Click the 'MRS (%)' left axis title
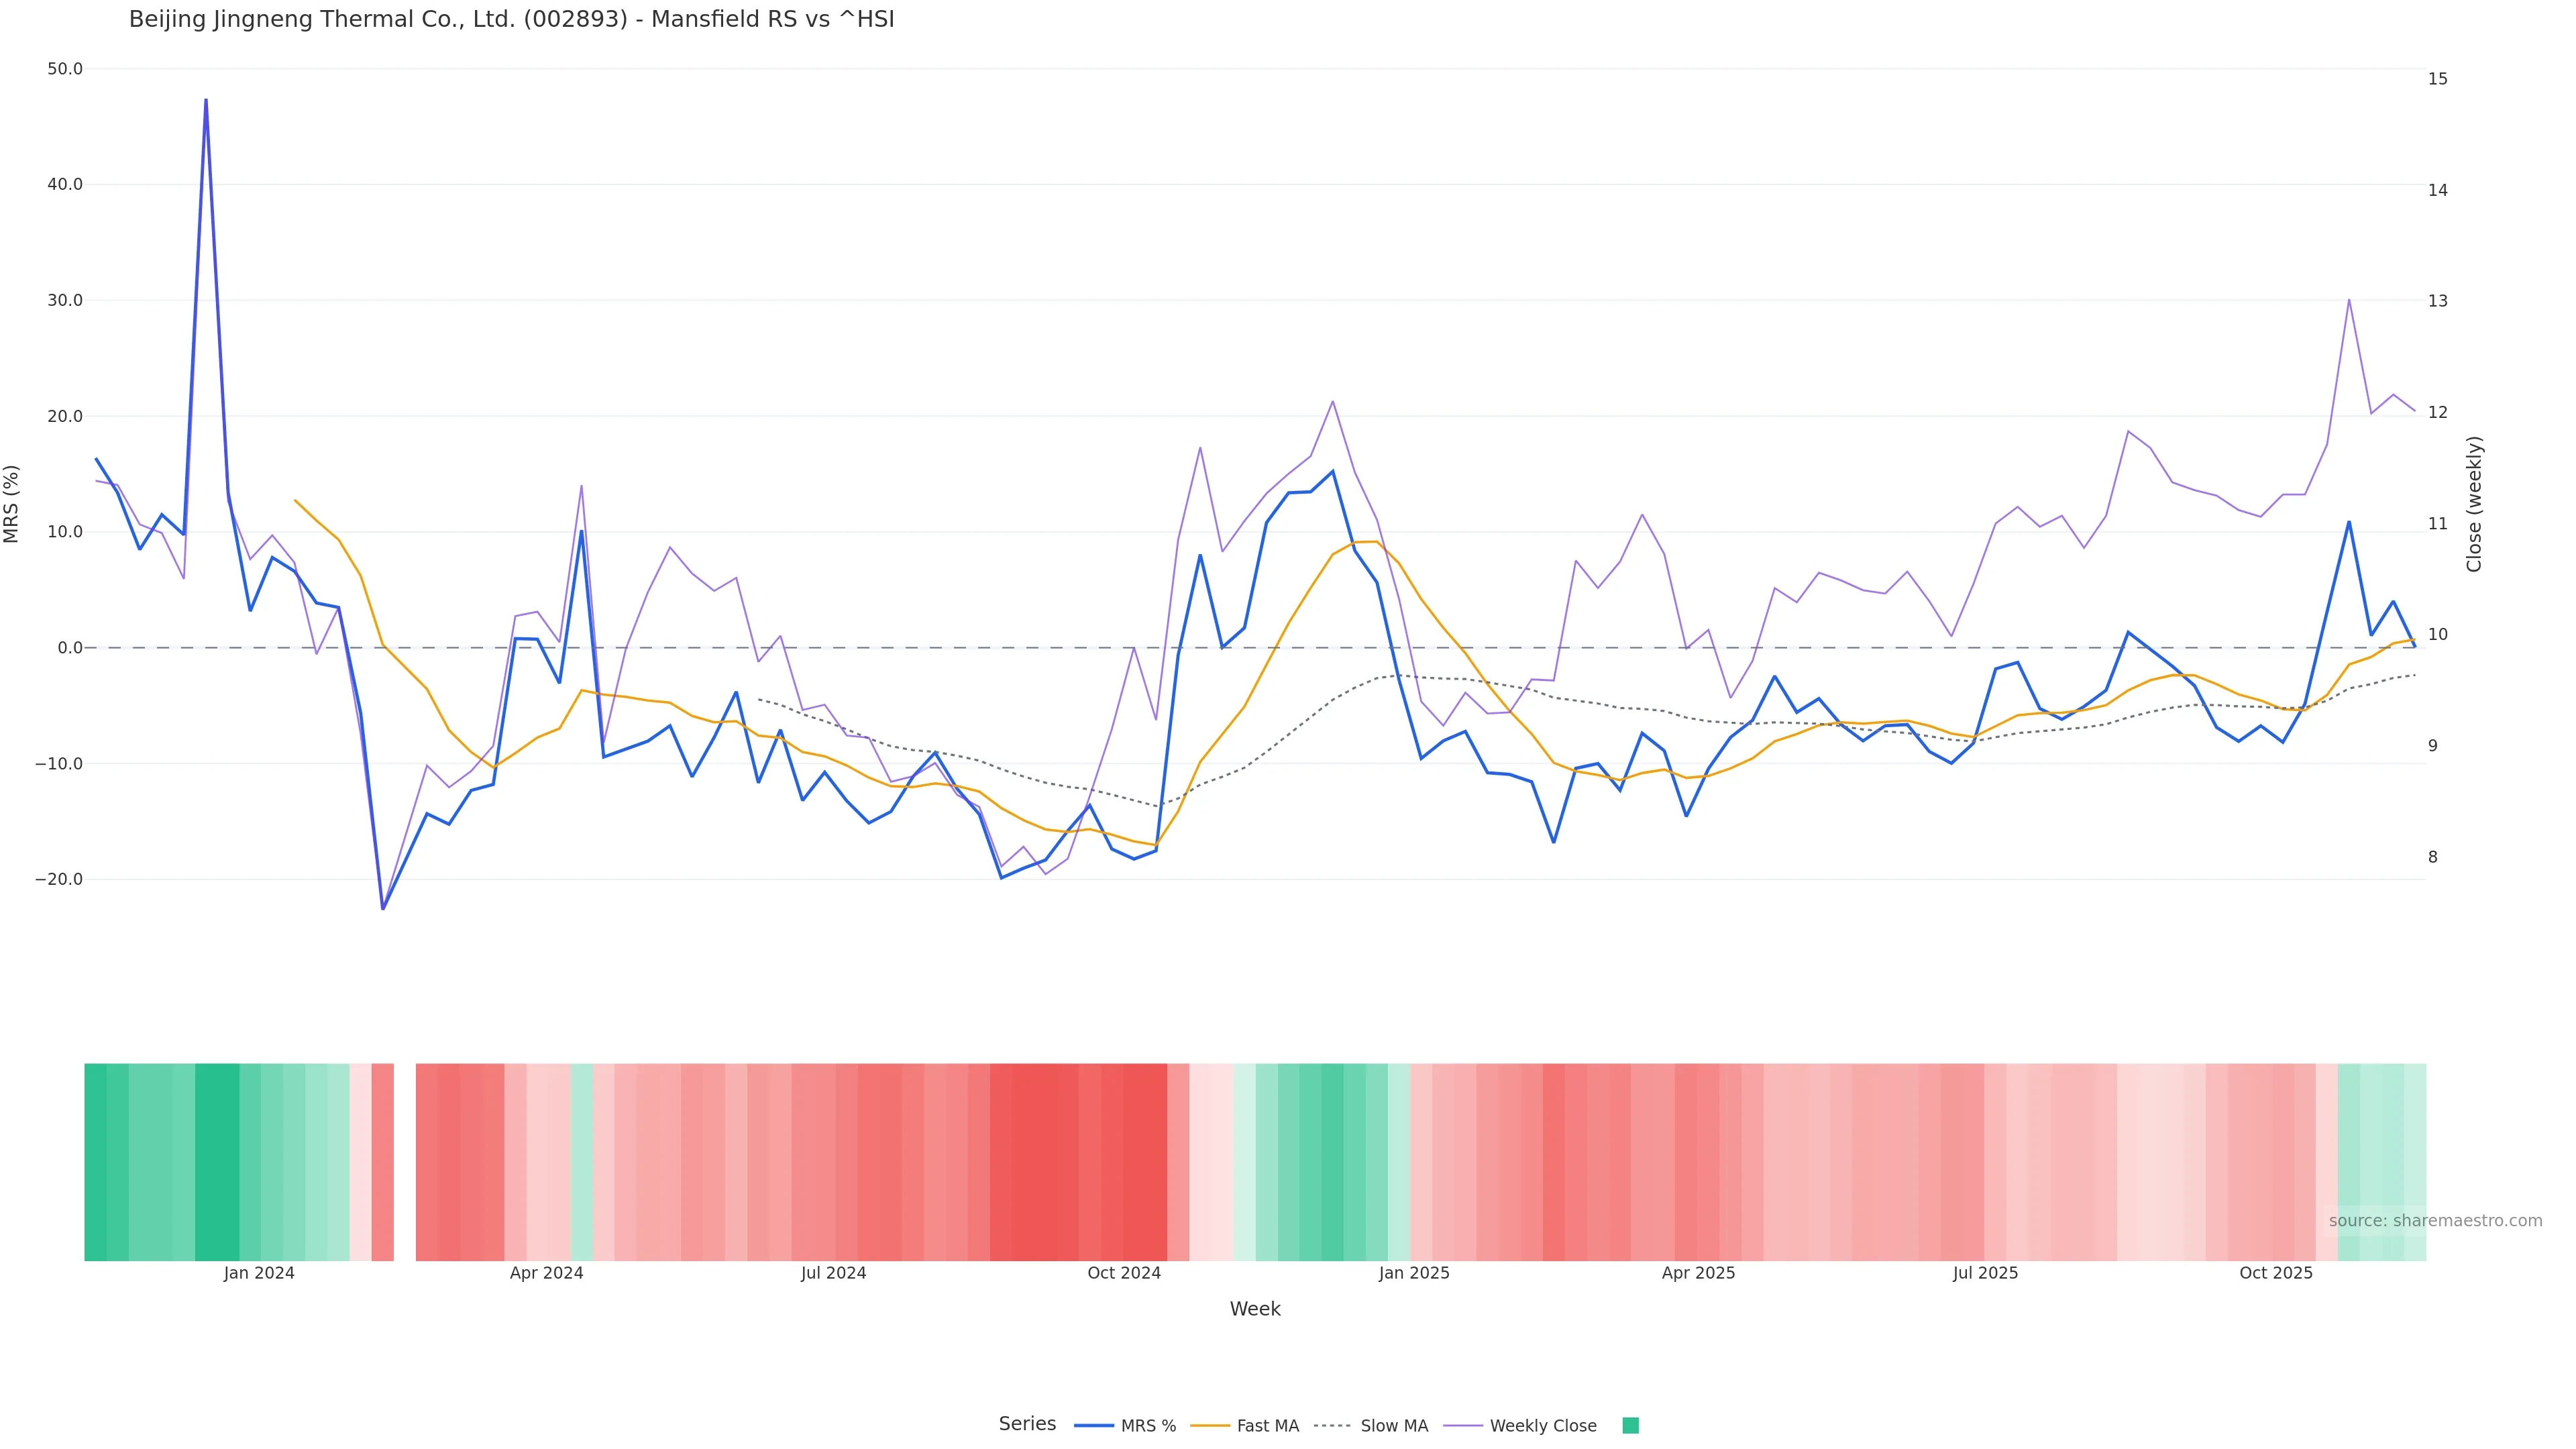This screenshot has height=1449, width=2576. (x=12, y=504)
